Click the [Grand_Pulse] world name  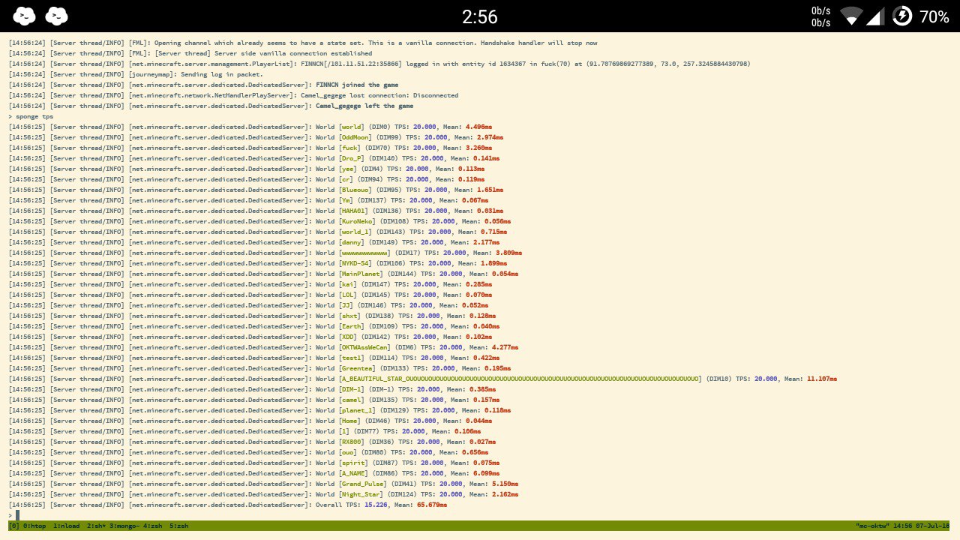point(363,484)
